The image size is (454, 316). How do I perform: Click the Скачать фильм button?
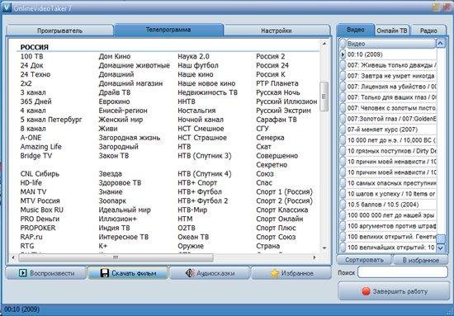point(128,273)
